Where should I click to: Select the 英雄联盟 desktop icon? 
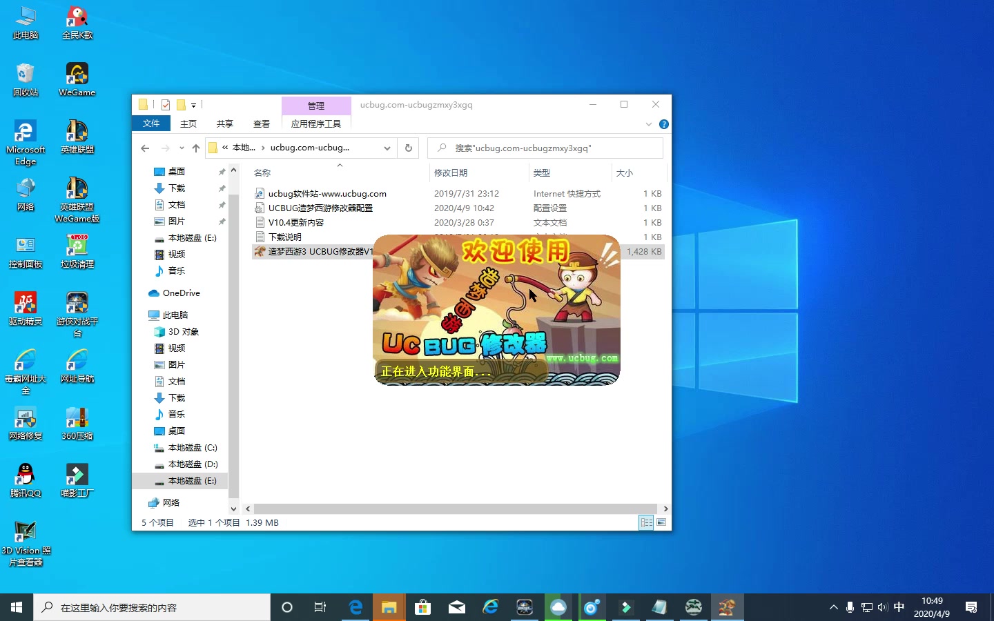[x=77, y=137]
